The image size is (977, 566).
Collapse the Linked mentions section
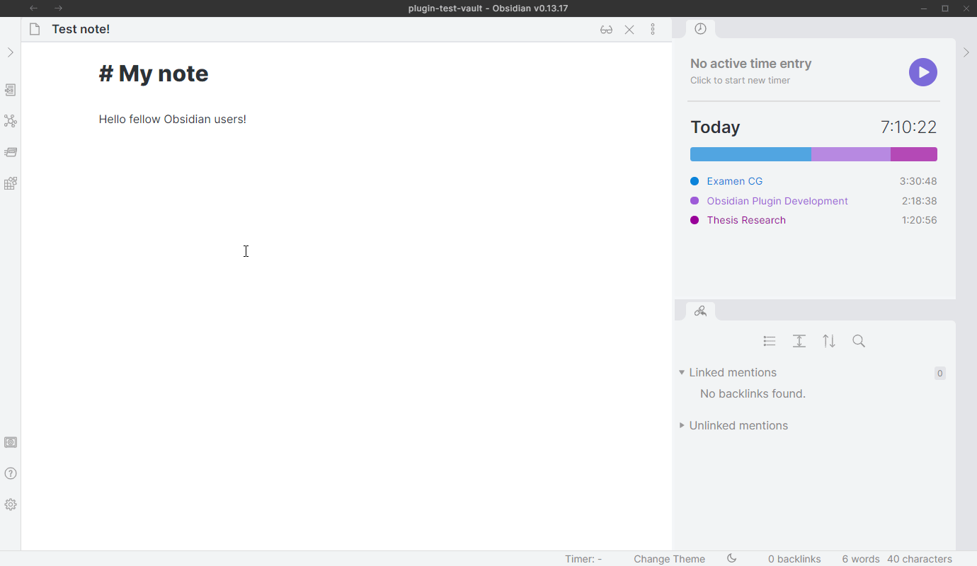(682, 372)
